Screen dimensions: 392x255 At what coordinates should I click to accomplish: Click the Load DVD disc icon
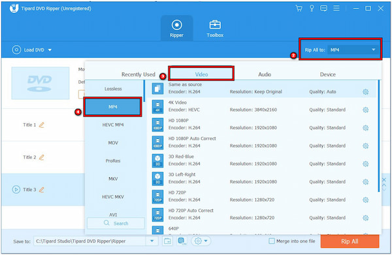[16, 50]
